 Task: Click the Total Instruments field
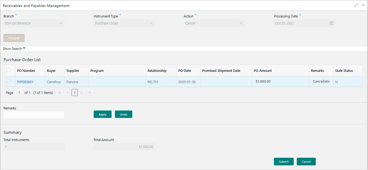34,147
